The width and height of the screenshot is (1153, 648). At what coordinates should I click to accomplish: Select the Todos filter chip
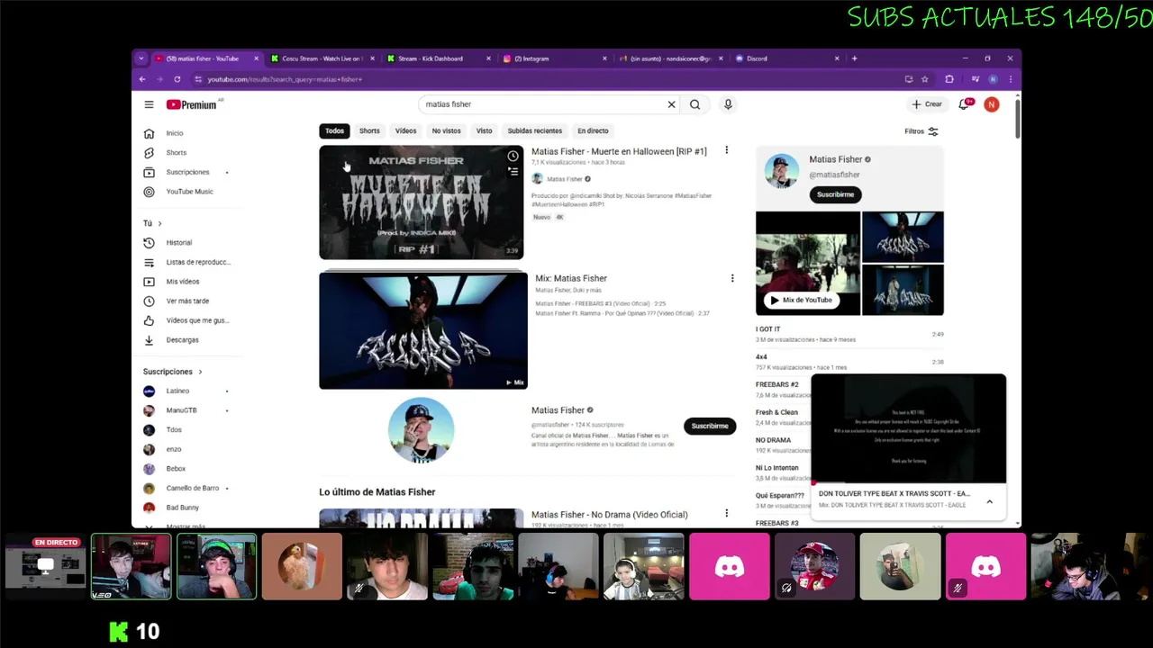(x=334, y=130)
